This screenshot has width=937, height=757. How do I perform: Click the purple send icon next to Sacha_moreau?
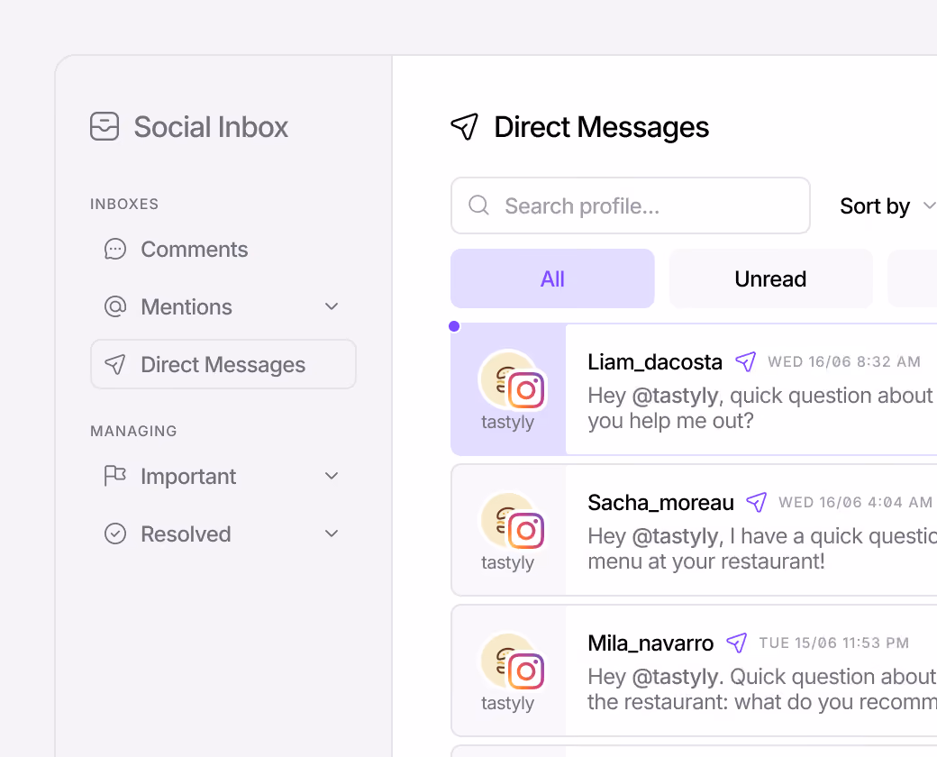[x=757, y=502]
